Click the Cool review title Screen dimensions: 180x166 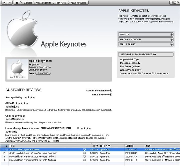tap(8, 116)
